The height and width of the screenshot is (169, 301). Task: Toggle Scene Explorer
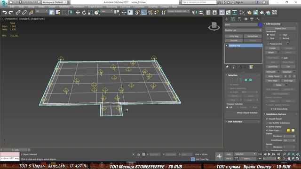208,13
